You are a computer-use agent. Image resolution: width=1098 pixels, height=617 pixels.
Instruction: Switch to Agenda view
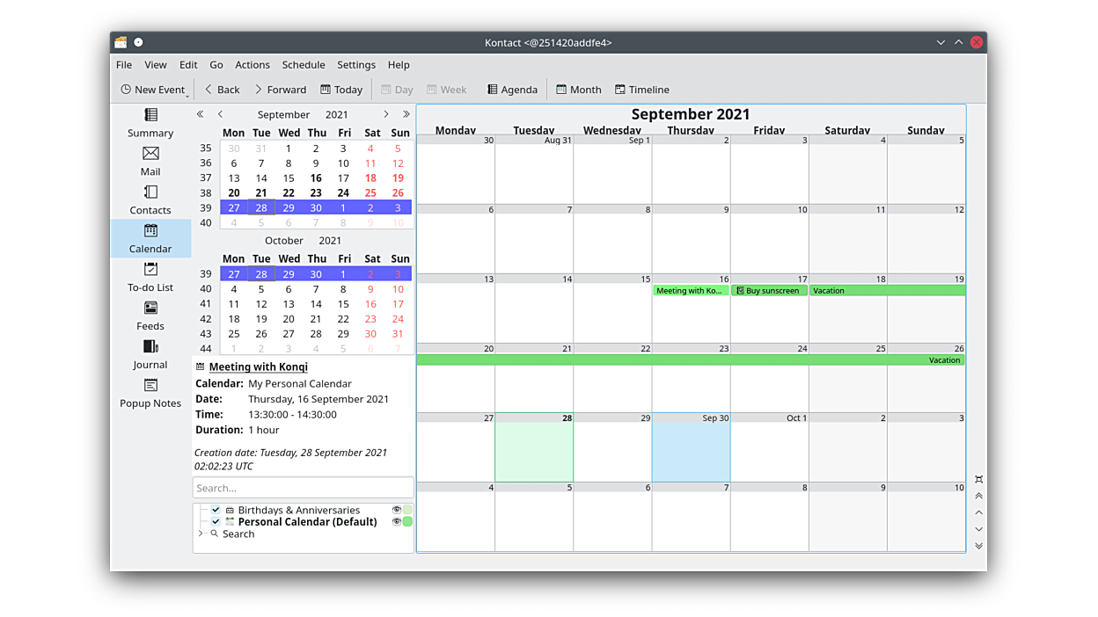512,90
